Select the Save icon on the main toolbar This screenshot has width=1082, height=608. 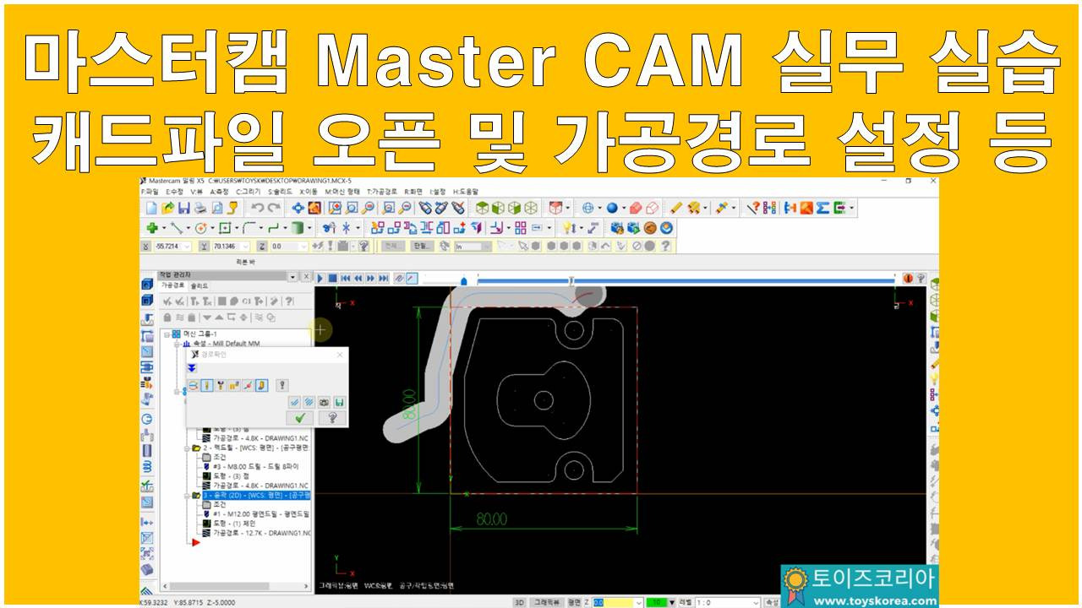(x=183, y=208)
